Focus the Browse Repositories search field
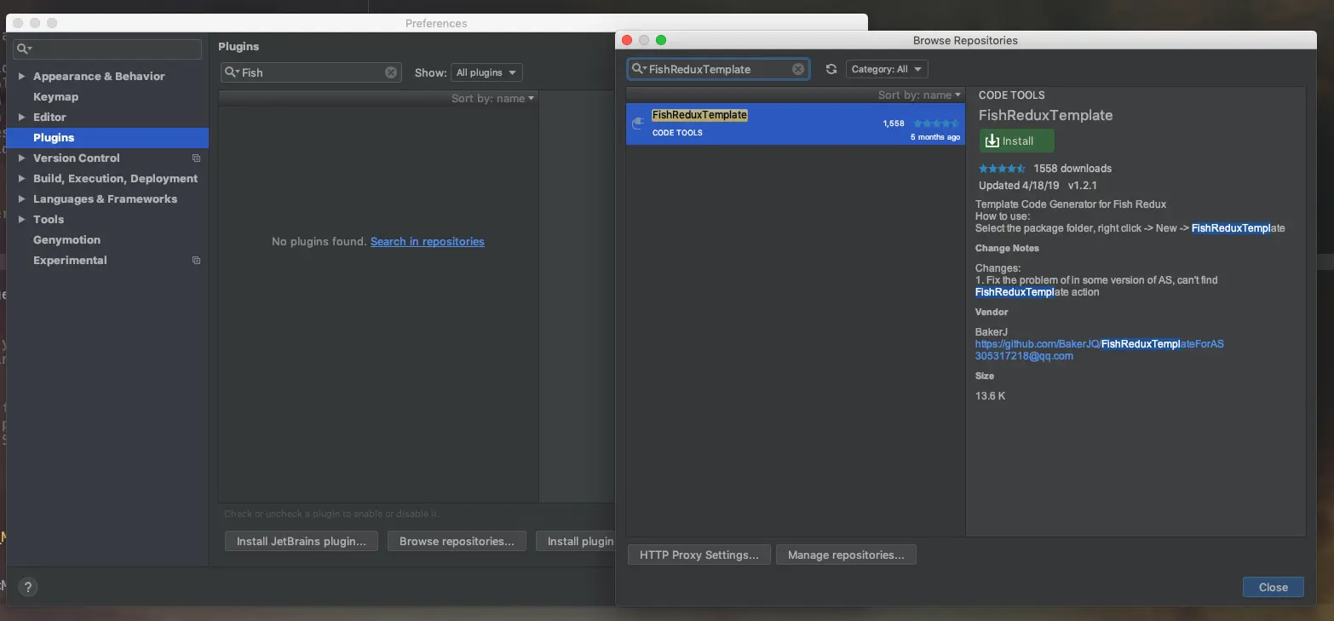 pos(718,69)
